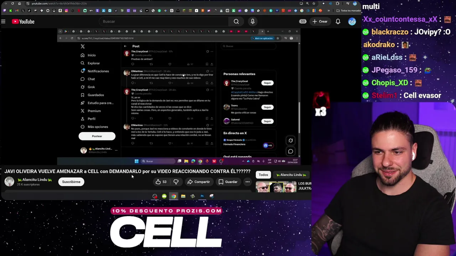Follow Salomé with Seguir

click(268, 121)
